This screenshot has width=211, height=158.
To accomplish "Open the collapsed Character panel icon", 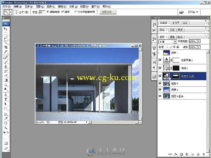I will point(154,63).
